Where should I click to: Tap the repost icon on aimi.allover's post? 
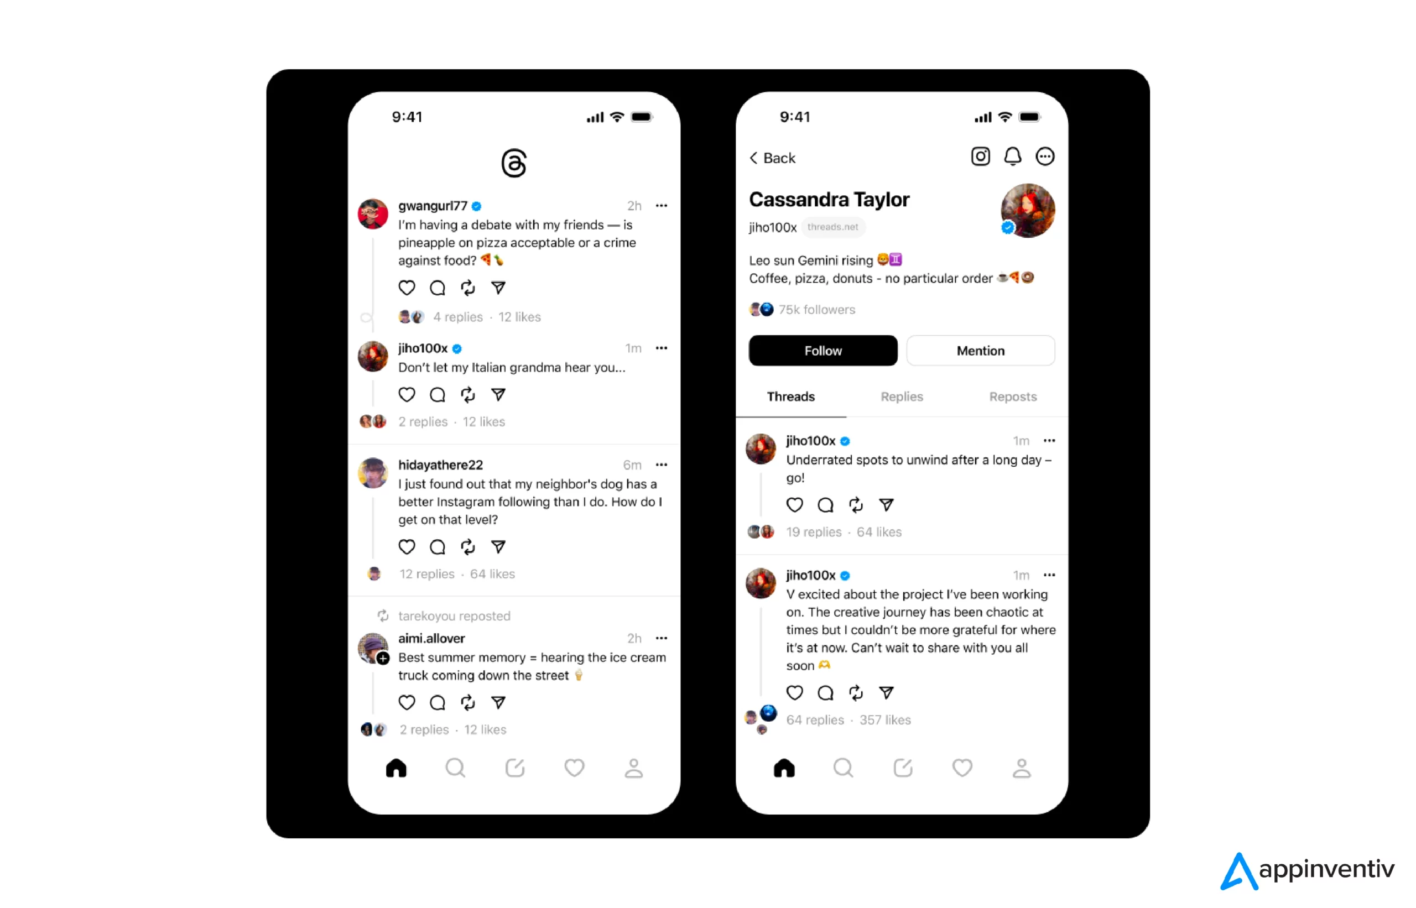(x=467, y=703)
